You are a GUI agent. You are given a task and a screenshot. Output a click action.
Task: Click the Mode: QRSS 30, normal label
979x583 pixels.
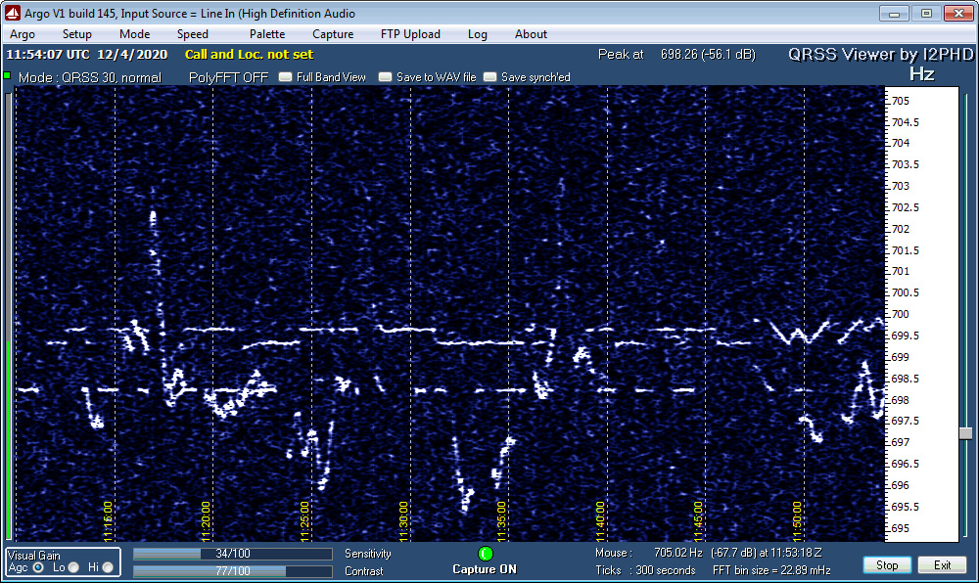pyautogui.click(x=90, y=77)
